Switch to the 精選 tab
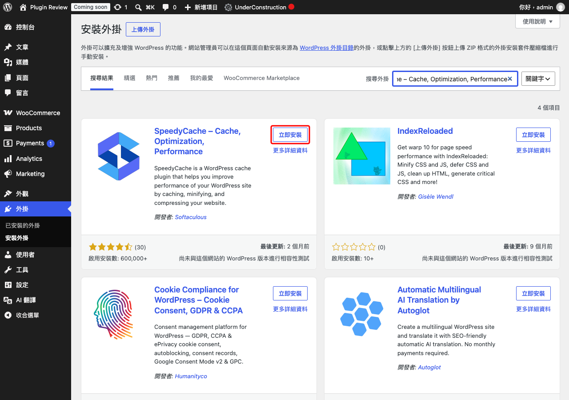Screen dimensions: 569x400 (x=130, y=78)
